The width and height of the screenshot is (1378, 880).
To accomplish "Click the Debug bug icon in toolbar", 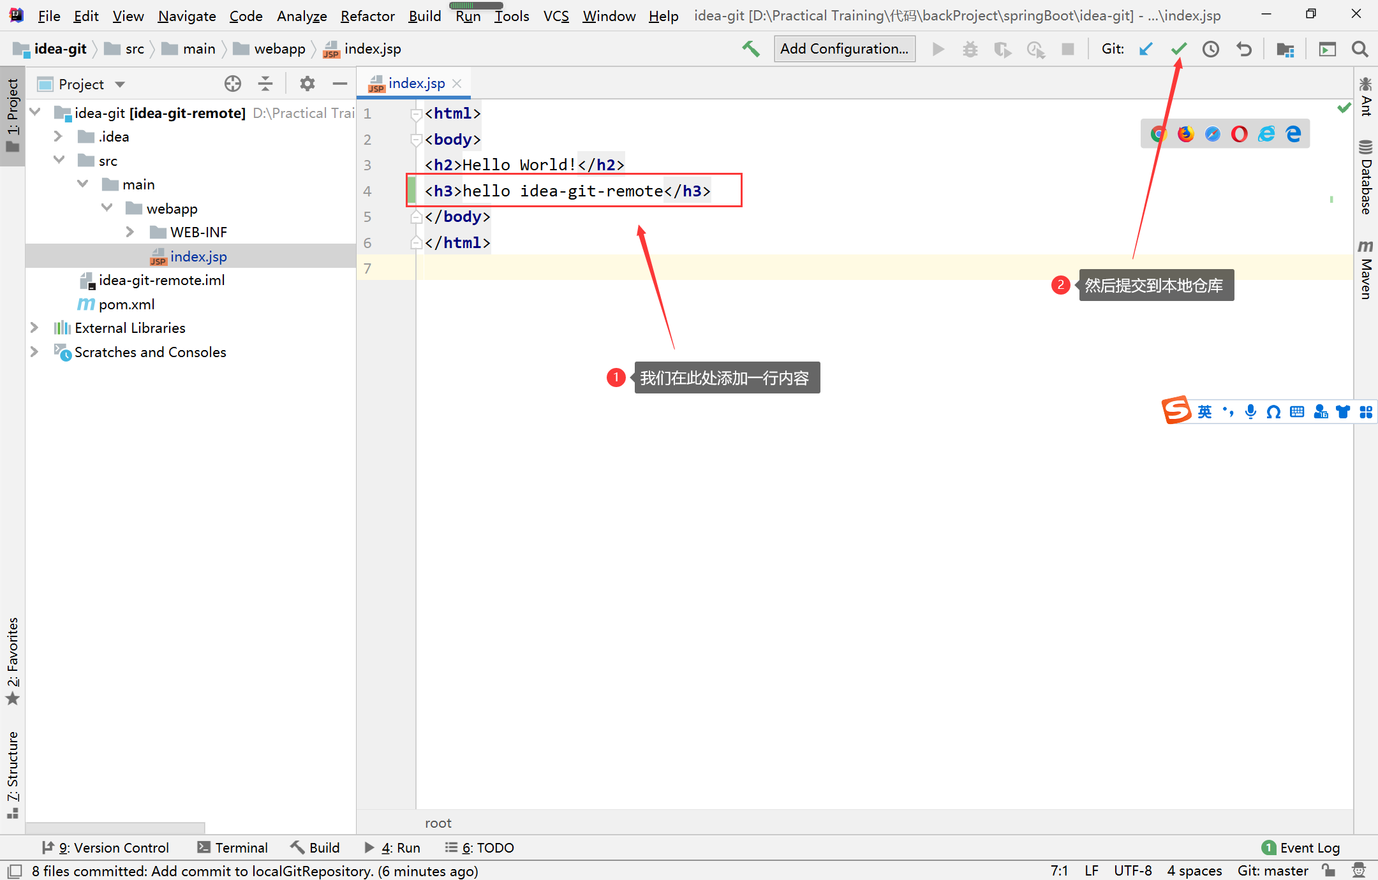I will point(970,49).
